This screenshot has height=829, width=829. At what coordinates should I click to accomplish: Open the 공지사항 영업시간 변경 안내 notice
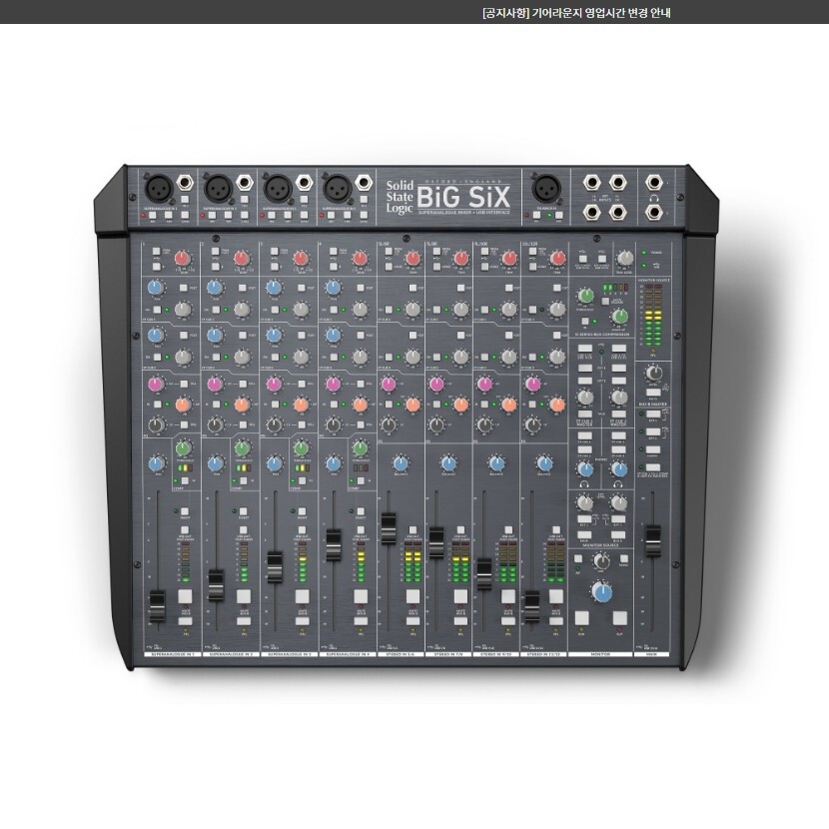click(x=576, y=13)
